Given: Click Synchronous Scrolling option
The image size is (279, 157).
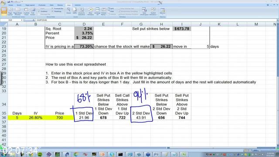Looking at the screenshot, I should pyautogui.click(x=128, y=11).
